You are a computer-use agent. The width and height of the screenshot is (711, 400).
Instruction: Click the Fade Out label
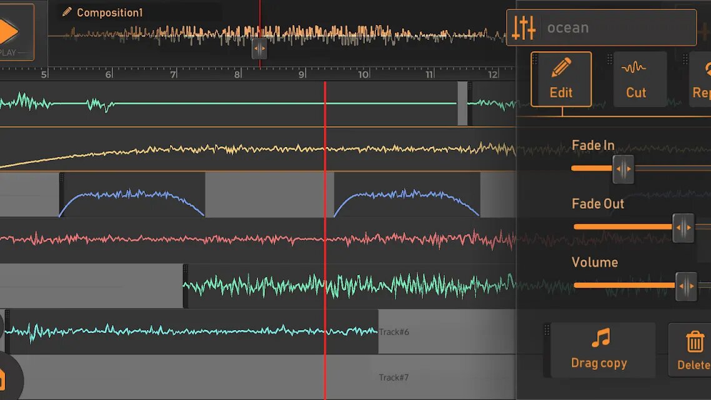(598, 204)
